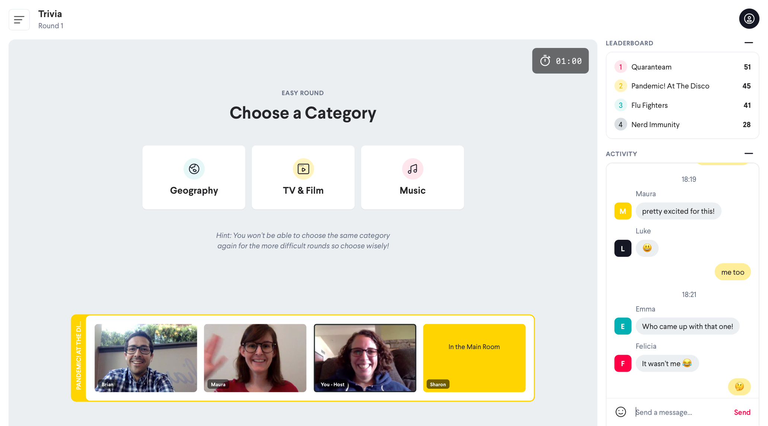Open the user profile icon
The width and height of the screenshot is (768, 426).
749,19
